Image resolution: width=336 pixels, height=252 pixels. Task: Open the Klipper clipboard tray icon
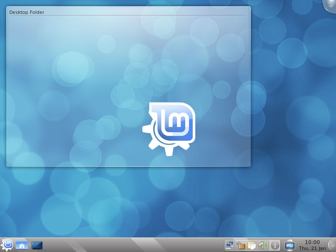[252, 245]
